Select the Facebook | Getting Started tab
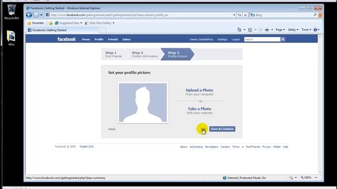Image resolution: width=337 pixels, height=189 pixels. (x=63, y=30)
